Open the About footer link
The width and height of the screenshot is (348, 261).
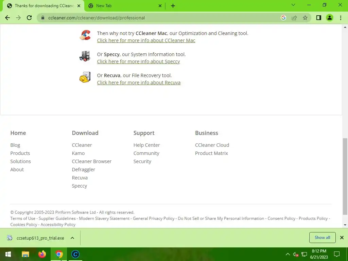tap(17, 170)
